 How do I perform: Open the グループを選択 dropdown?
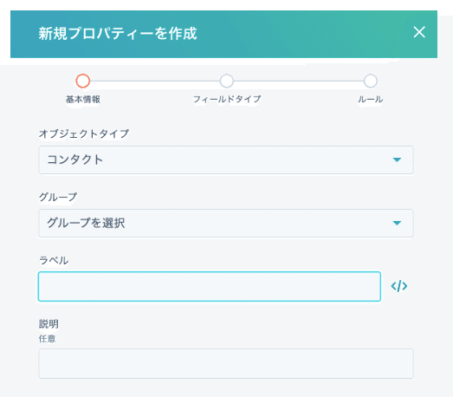pos(226,224)
